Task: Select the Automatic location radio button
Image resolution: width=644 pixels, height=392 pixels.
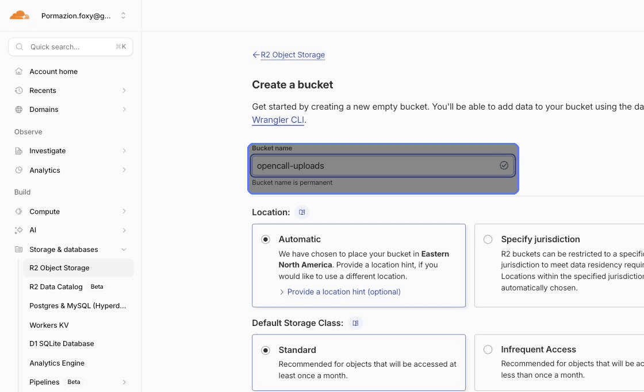Action: tap(266, 239)
